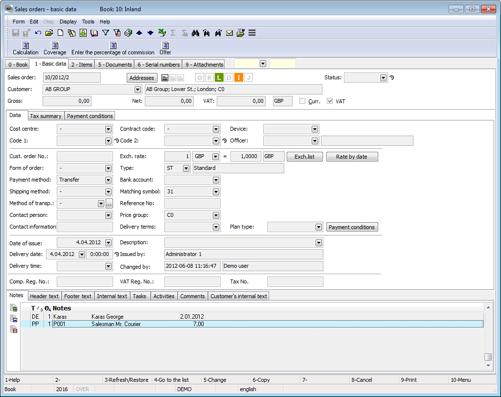Click the edit note icon beside notes list

tap(14, 318)
